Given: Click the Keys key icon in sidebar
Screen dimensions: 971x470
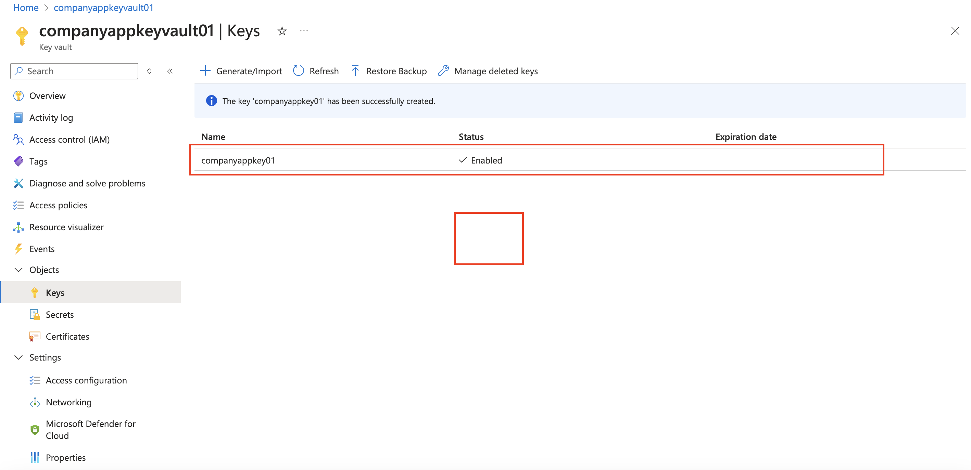Looking at the screenshot, I should coord(35,293).
